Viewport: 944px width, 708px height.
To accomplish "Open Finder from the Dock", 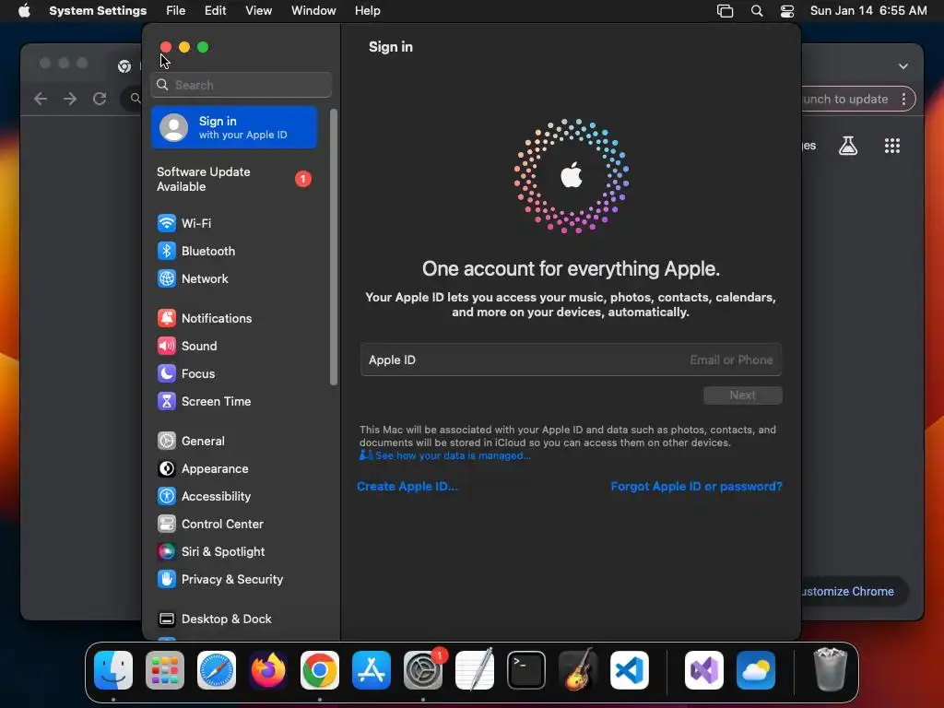I will pyautogui.click(x=113, y=670).
